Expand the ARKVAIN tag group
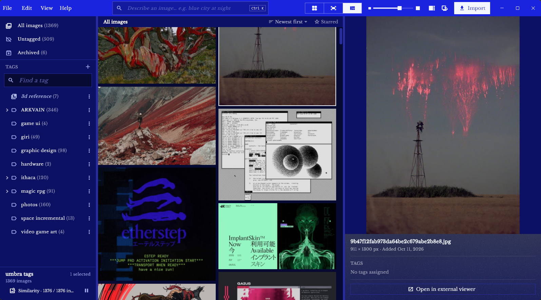Viewport: 541px width, 300px height. click(7, 110)
